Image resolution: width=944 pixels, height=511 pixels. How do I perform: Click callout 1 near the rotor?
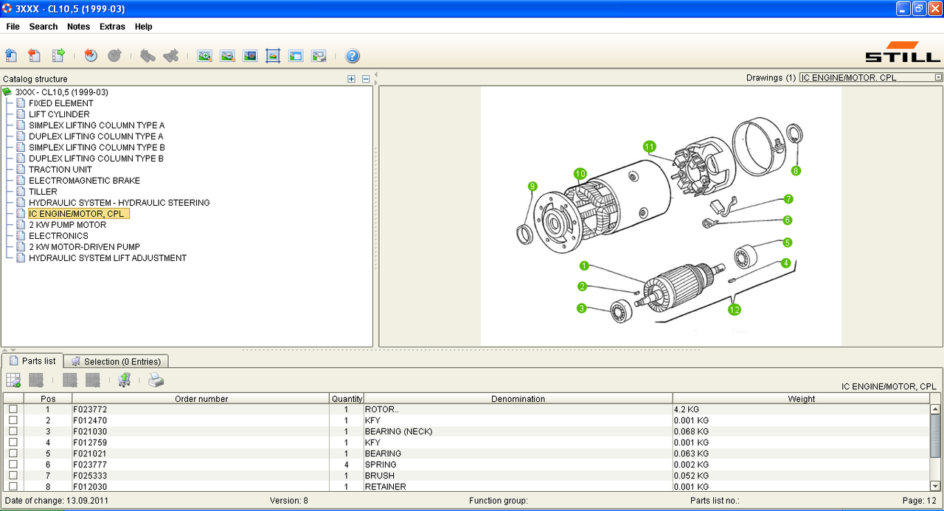tap(583, 265)
